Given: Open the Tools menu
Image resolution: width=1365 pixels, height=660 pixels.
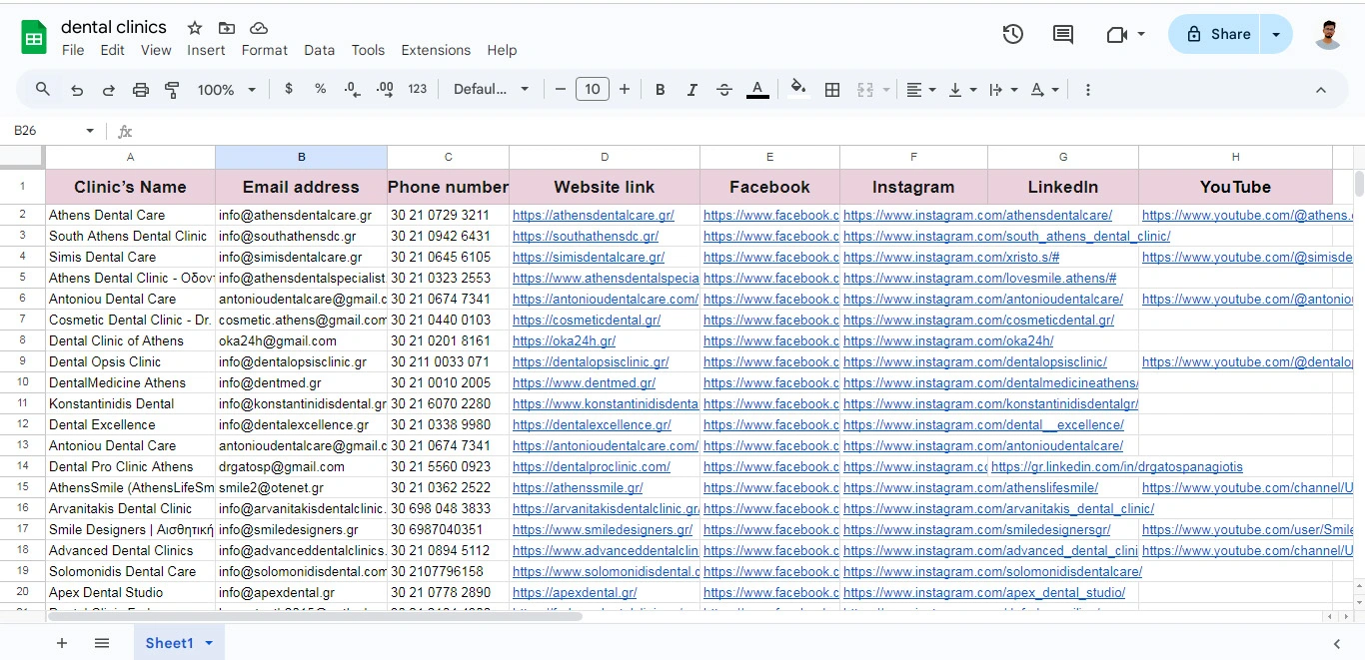Looking at the screenshot, I should click(368, 50).
